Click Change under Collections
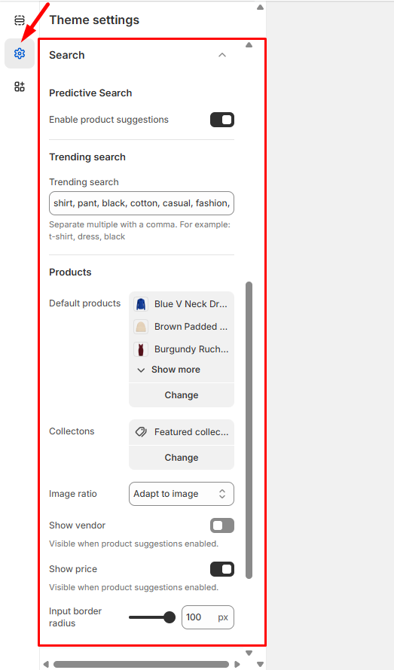Viewport: 394px width, 670px height. [x=182, y=458]
